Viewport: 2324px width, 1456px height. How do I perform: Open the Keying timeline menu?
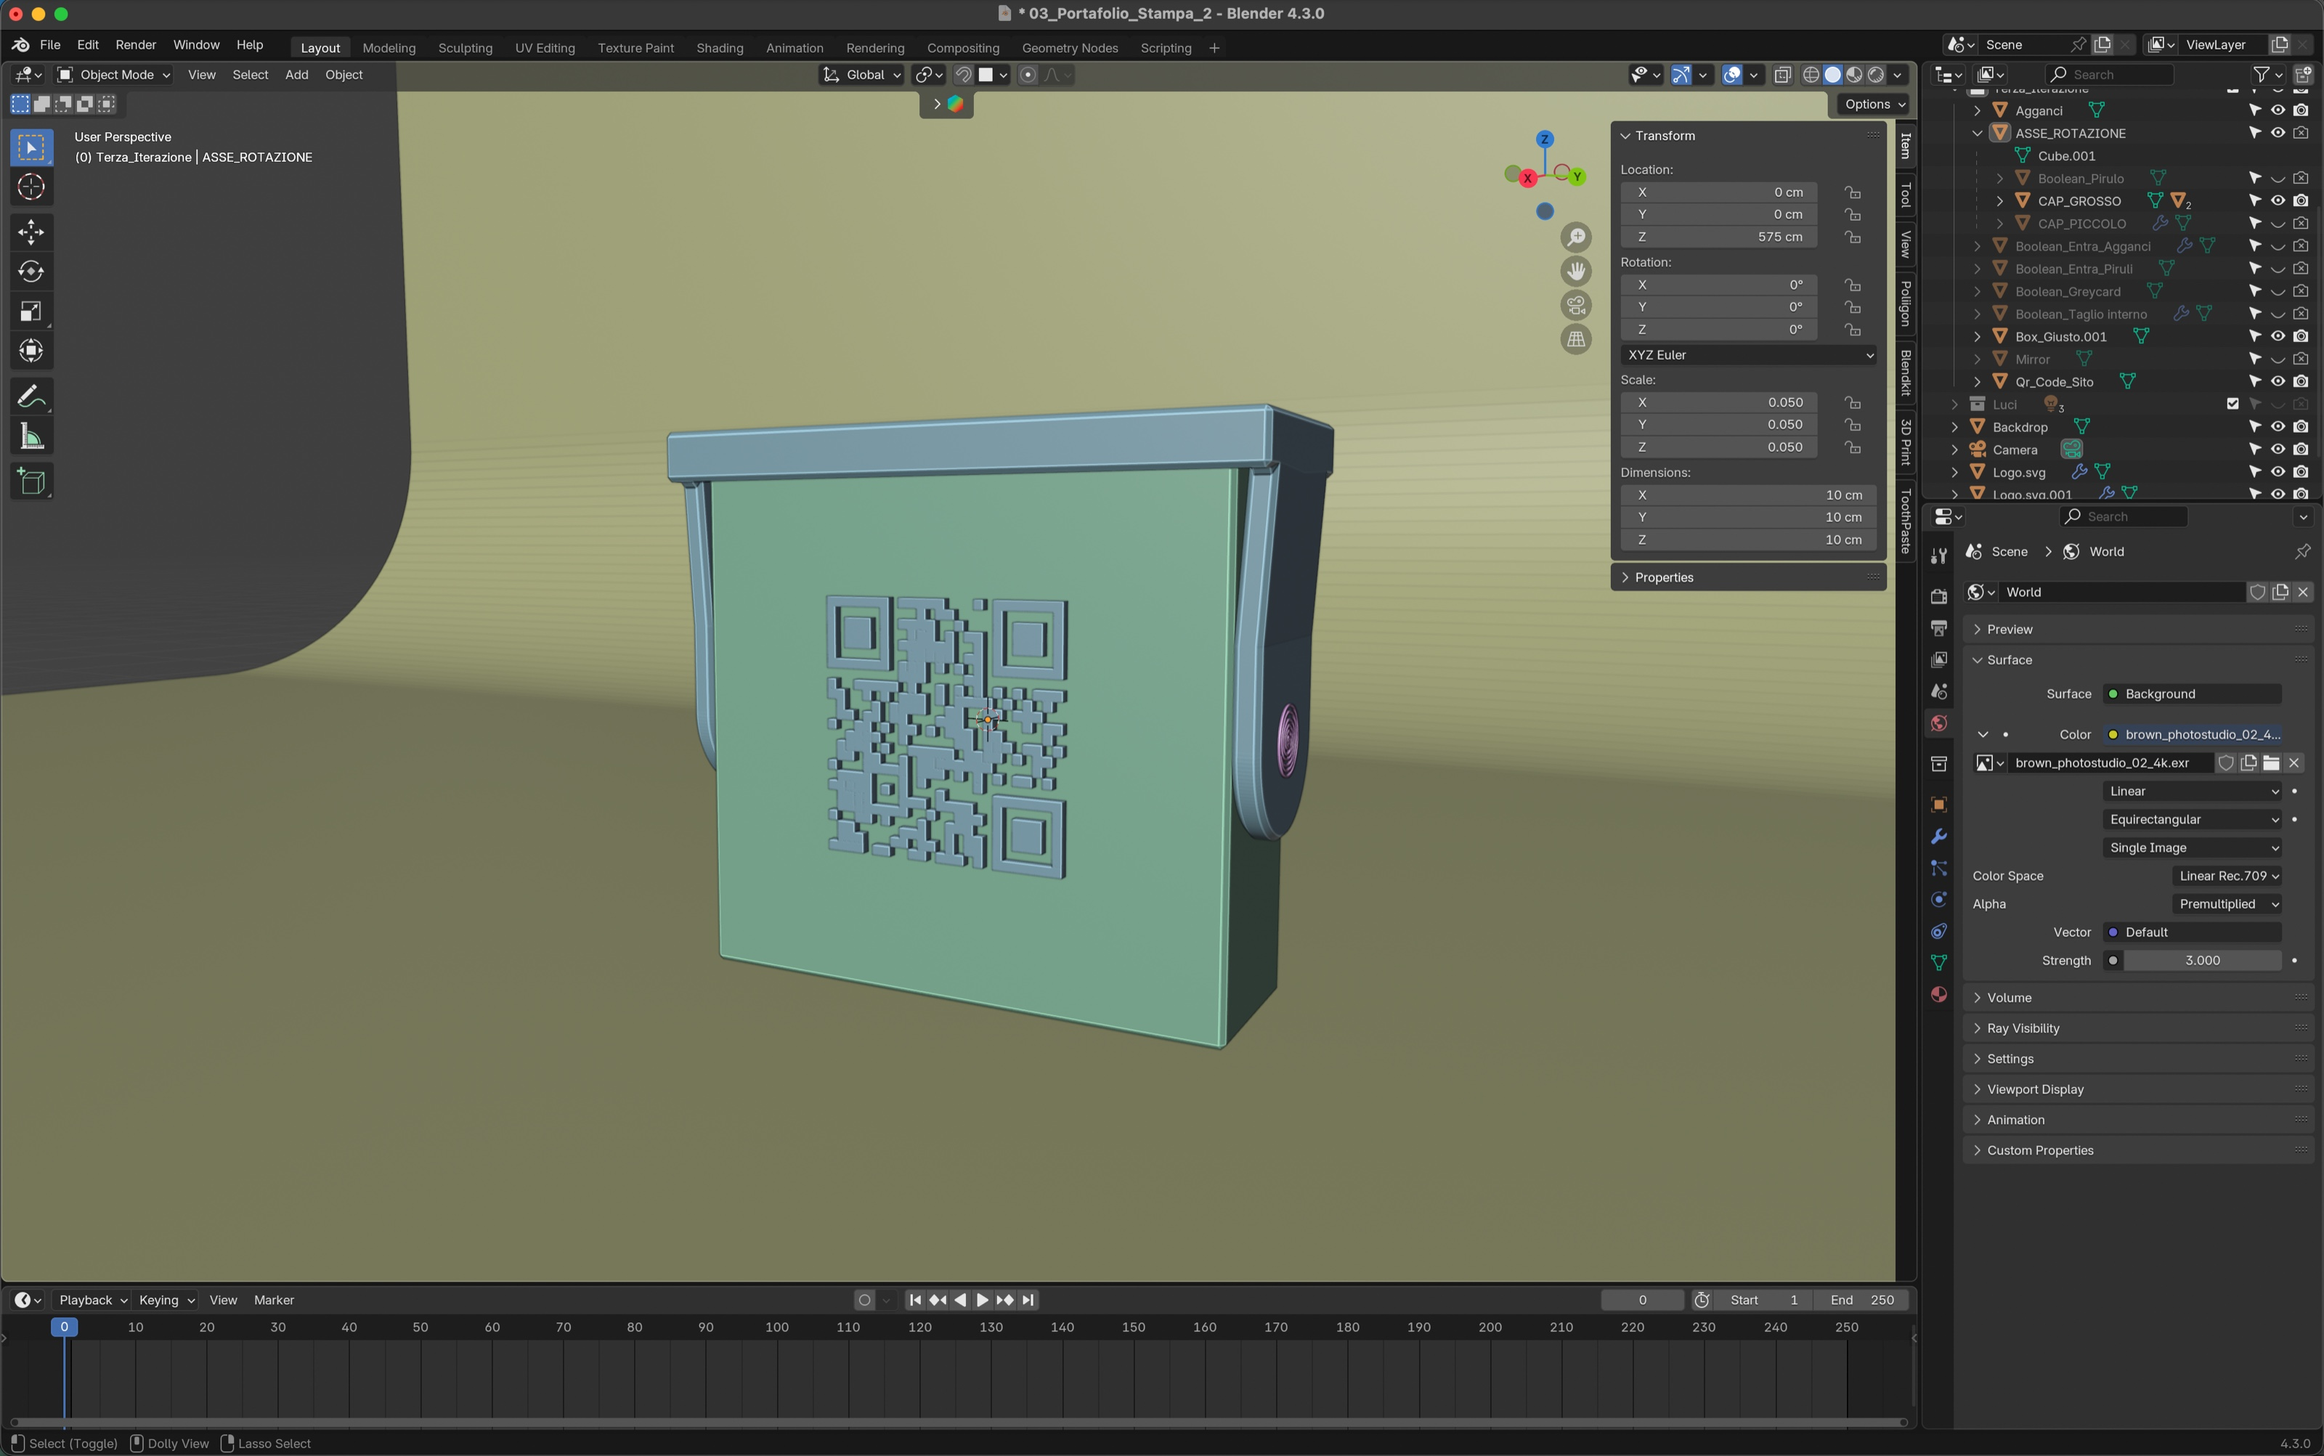click(x=166, y=1300)
